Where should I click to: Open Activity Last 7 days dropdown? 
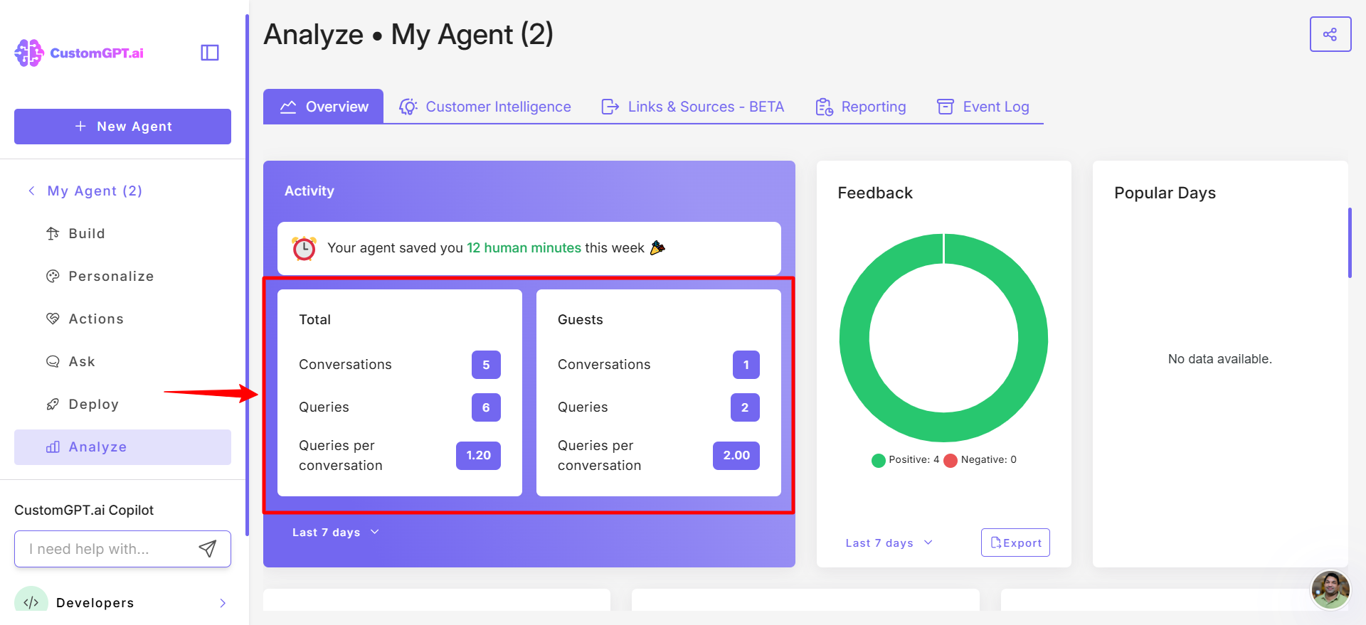click(x=336, y=532)
